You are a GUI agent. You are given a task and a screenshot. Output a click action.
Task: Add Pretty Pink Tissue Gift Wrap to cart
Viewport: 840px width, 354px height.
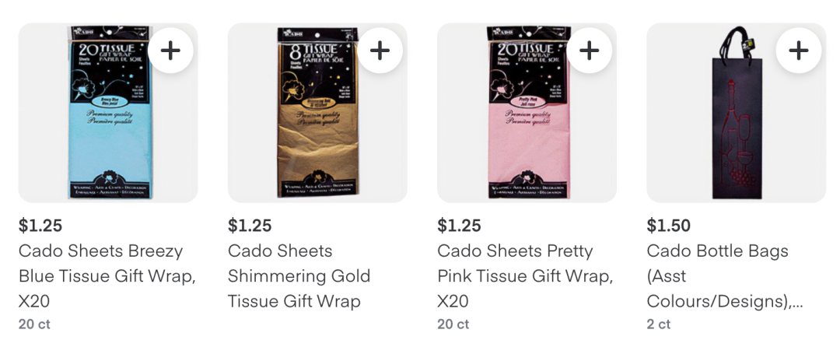pos(590,51)
